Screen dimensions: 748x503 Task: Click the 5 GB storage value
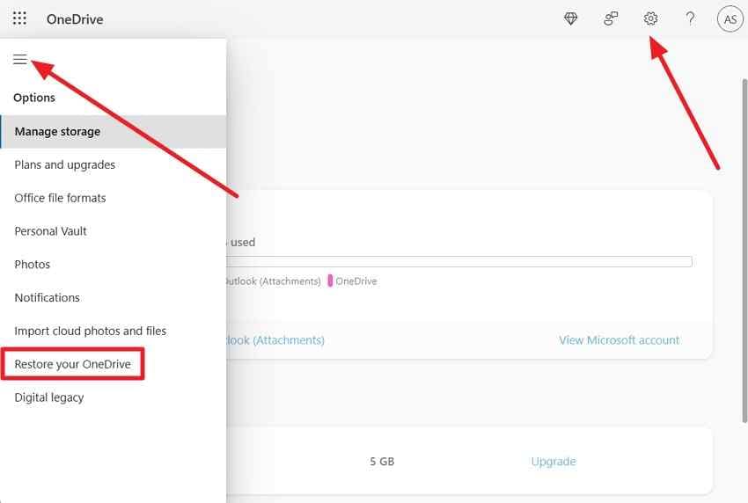point(382,462)
